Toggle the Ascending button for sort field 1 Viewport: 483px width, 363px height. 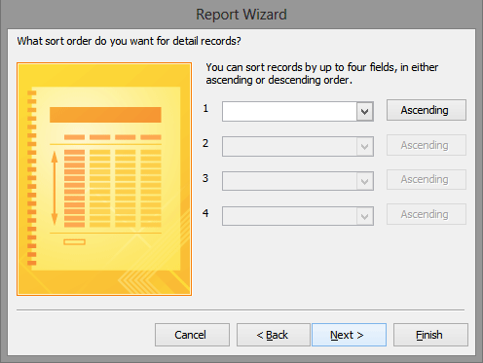(427, 110)
